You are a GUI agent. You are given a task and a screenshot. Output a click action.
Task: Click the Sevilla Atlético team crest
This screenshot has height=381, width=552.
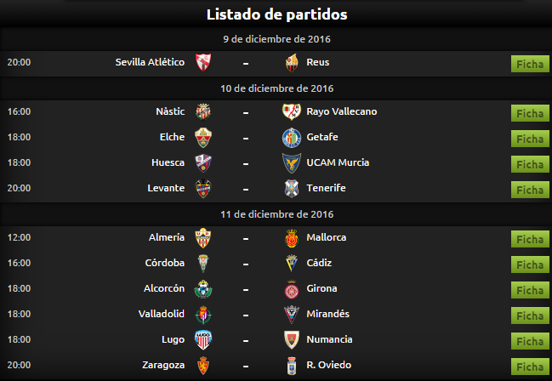(203, 63)
